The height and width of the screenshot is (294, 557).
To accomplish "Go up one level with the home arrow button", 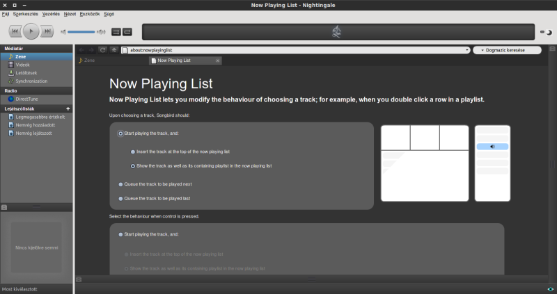I will (x=114, y=50).
